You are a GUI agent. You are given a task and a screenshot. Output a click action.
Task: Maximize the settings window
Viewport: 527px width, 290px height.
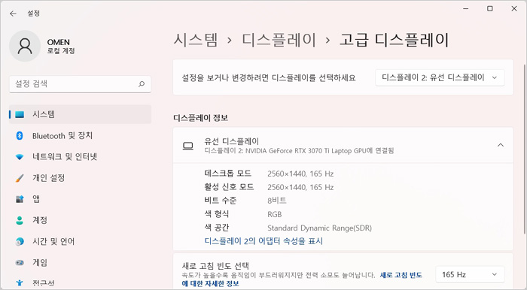point(490,9)
